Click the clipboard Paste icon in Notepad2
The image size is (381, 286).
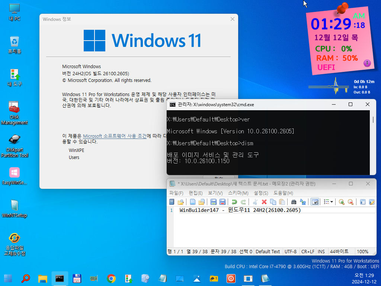click(282, 202)
